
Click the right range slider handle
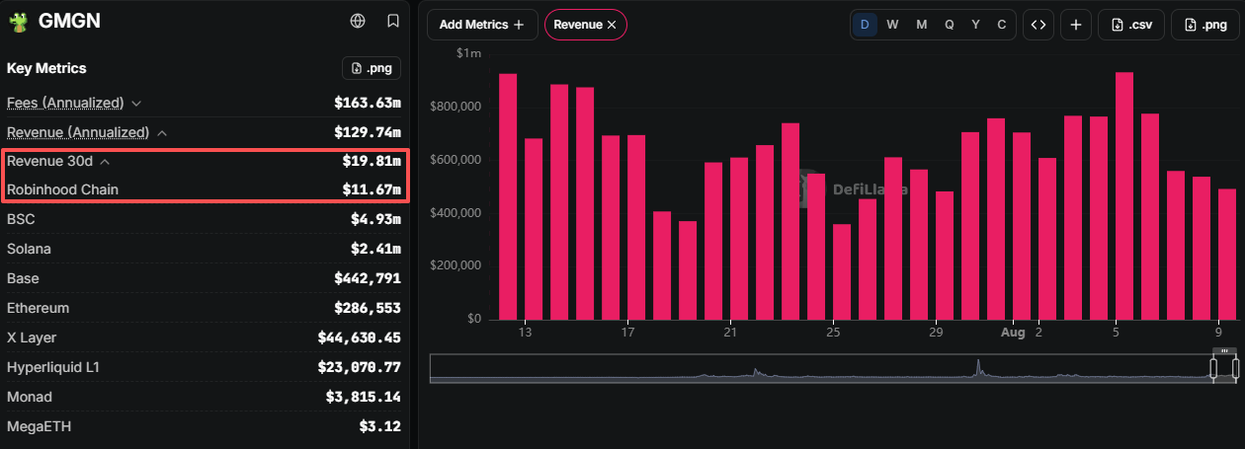click(x=1234, y=368)
